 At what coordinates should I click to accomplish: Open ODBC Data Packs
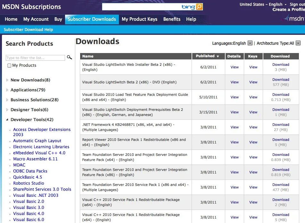tap(30, 171)
